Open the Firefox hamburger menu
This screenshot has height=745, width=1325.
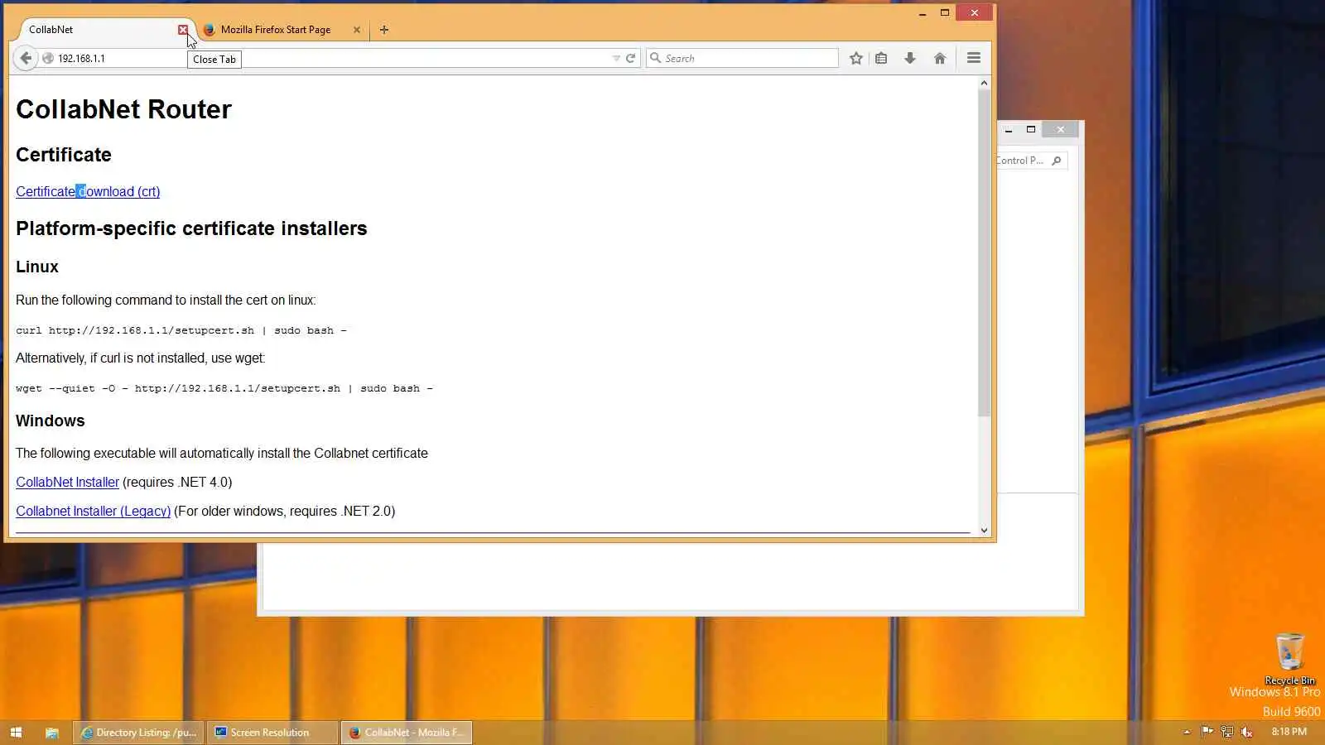click(x=974, y=58)
